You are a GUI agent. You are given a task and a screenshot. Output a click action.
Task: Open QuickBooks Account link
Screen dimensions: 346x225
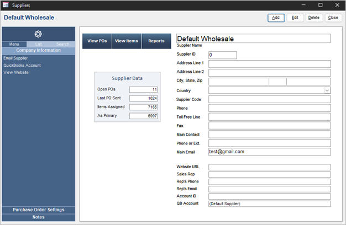pyautogui.click(x=22, y=65)
